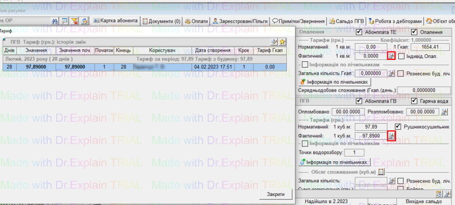Expand heating Інформація по лічильникам section checkbox
This screenshot has height=205, width=455.
point(305,64)
